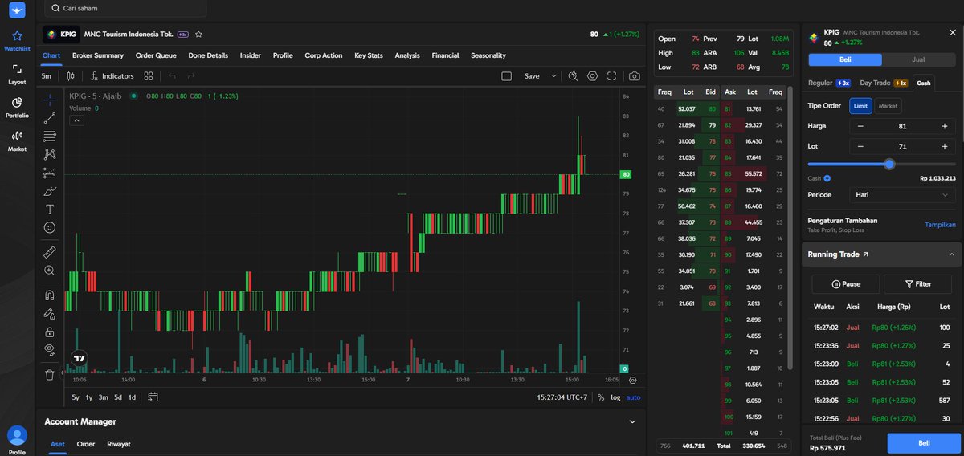The image size is (964, 456).
Task: Activate the zoom-in tool
Action: point(50,271)
